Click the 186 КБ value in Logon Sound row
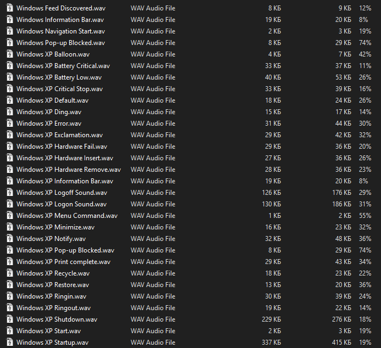The height and width of the screenshot is (348, 381). [x=341, y=204]
